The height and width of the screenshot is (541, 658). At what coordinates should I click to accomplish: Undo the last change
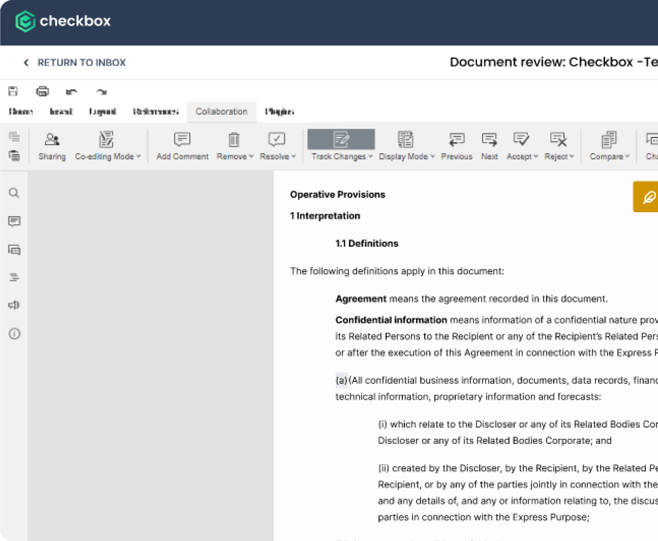click(72, 91)
